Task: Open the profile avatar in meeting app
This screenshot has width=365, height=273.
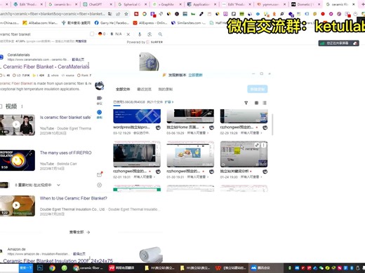Action: [100, 85]
